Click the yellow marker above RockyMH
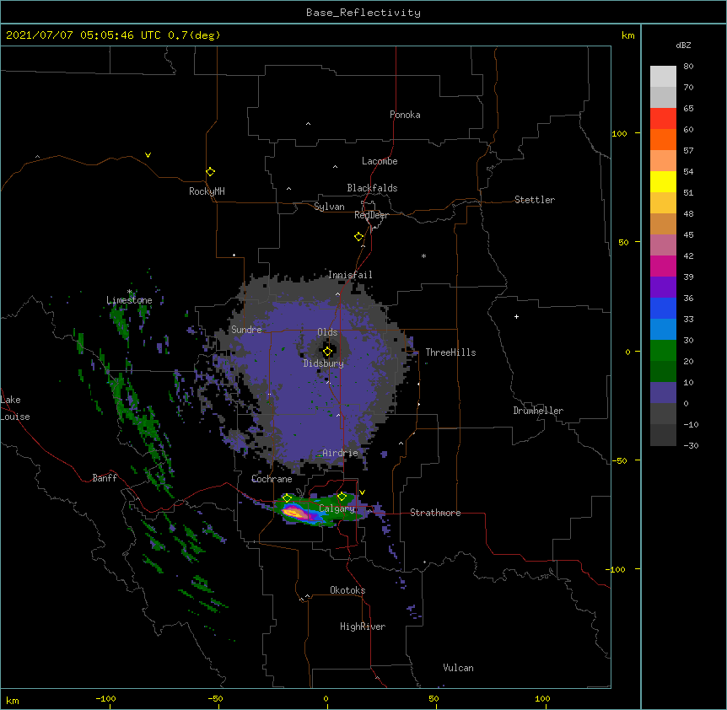Screen dimensions: 727x710 click(x=210, y=172)
